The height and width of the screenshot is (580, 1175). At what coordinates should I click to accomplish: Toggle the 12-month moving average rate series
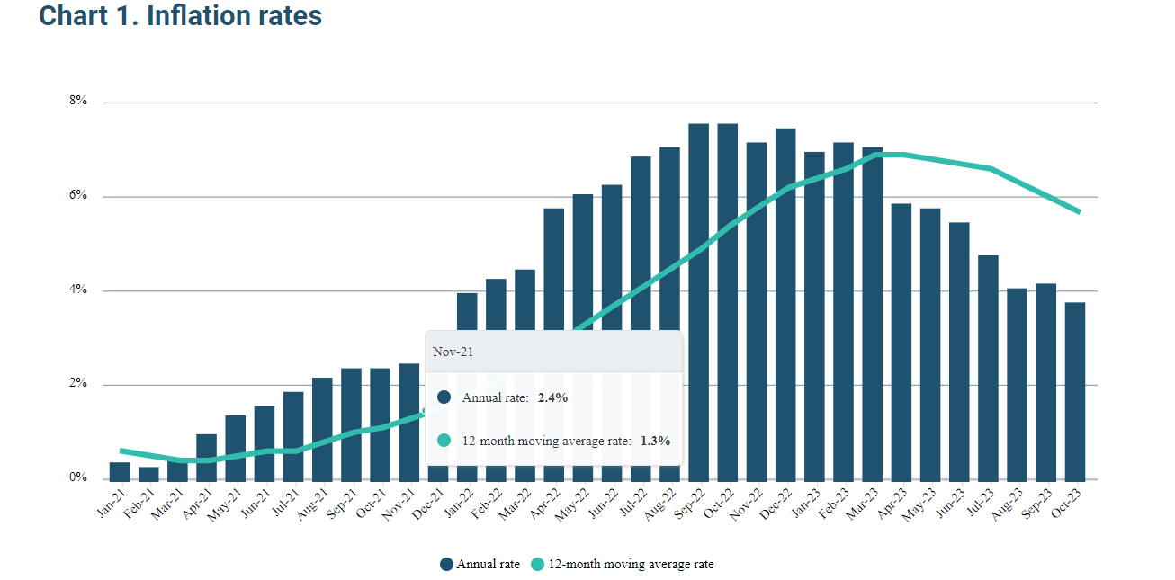point(630,565)
